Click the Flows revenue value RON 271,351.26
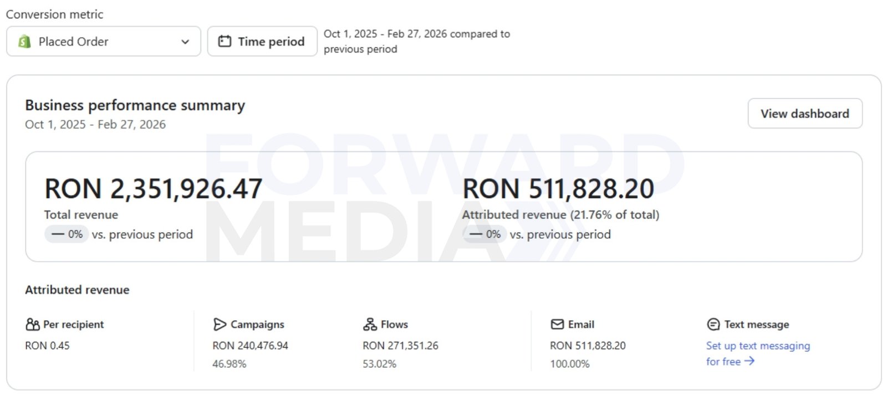 click(x=400, y=346)
